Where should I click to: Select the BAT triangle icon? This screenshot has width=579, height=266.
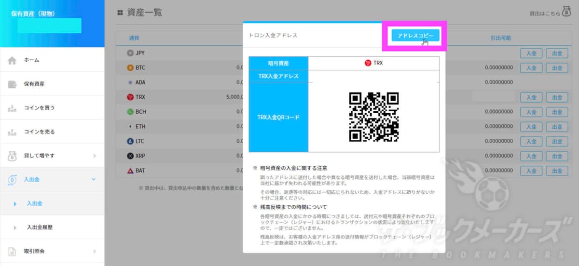130,171
